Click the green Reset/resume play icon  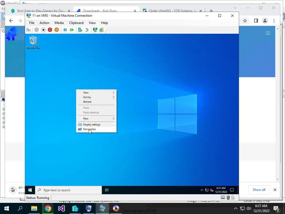(x=72, y=30)
